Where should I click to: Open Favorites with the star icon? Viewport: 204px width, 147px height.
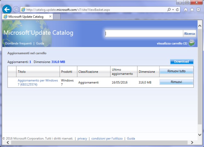192,10
